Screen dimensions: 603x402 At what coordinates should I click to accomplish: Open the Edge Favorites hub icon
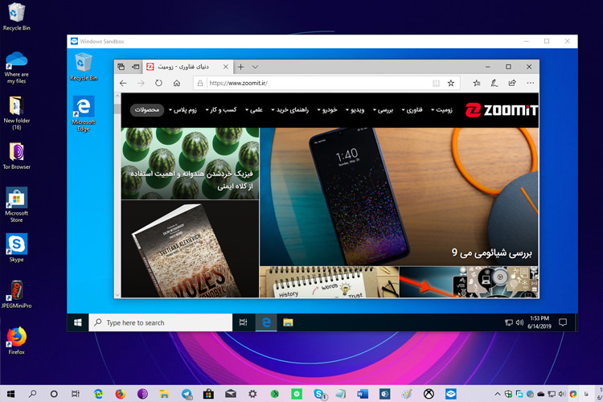pyautogui.click(x=477, y=83)
